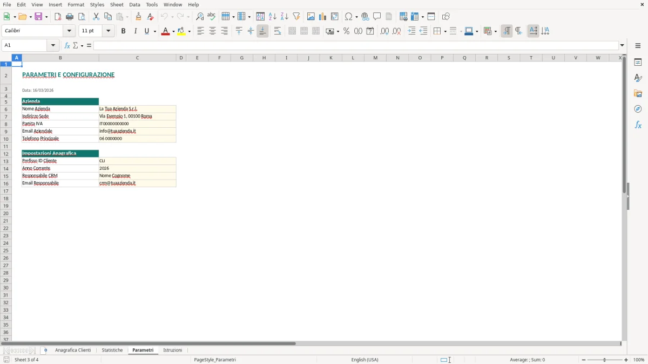Expand Name Box dropdown
648x364 pixels.
point(53,45)
